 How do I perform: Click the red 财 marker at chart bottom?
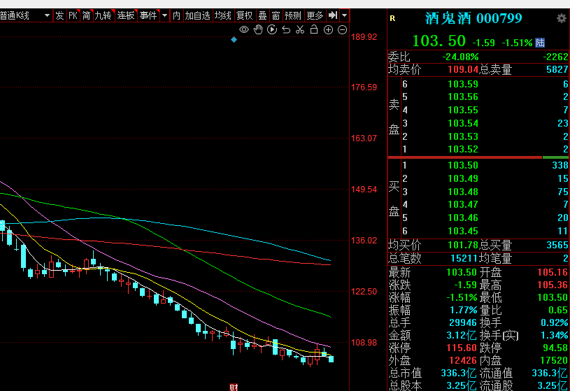point(234,388)
